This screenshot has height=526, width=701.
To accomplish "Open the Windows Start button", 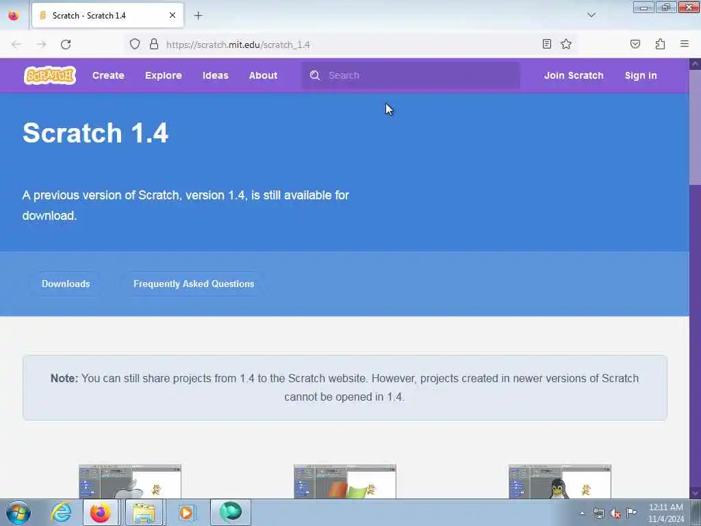I will tap(18, 512).
